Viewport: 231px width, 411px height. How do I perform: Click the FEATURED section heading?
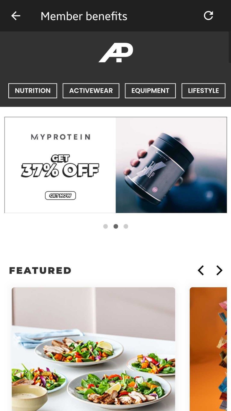40,270
